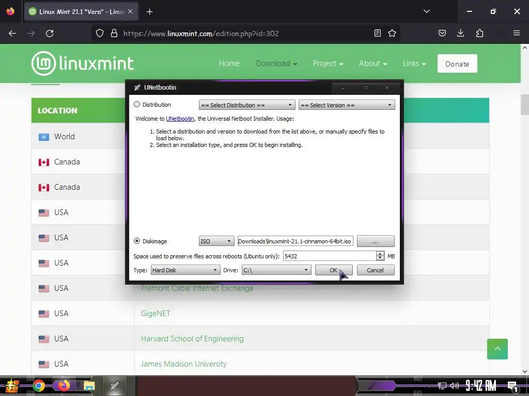Open the list all tabs chevron
Screen dimensions: 529x396
426,11
